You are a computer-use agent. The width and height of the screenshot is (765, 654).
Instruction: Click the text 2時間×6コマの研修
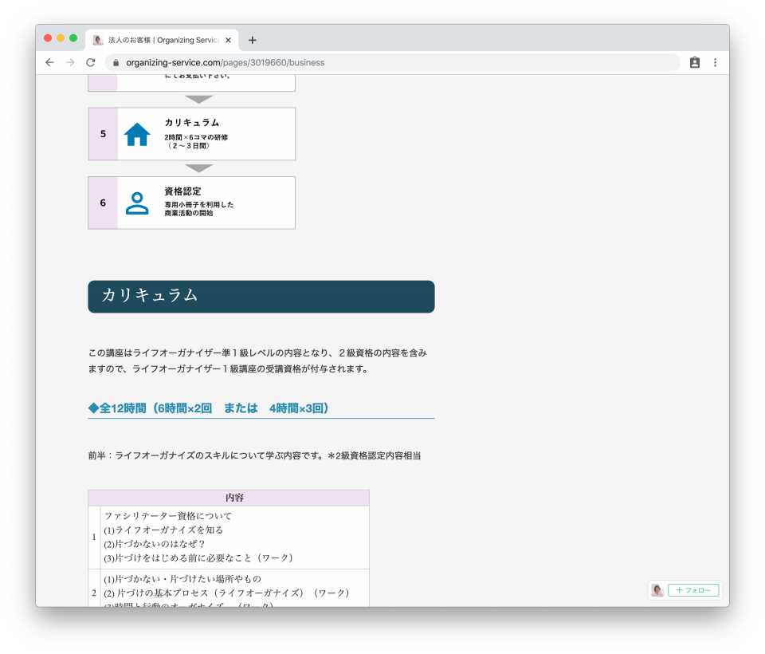(196, 137)
